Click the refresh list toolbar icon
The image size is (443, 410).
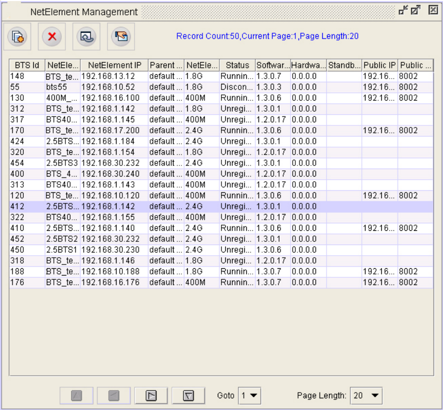pos(86,36)
